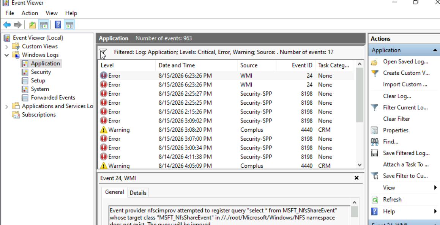The width and height of the screenshot is (440, 225).
Task: Expand the Custom Views tree node
Action: [x=7, y=46]
